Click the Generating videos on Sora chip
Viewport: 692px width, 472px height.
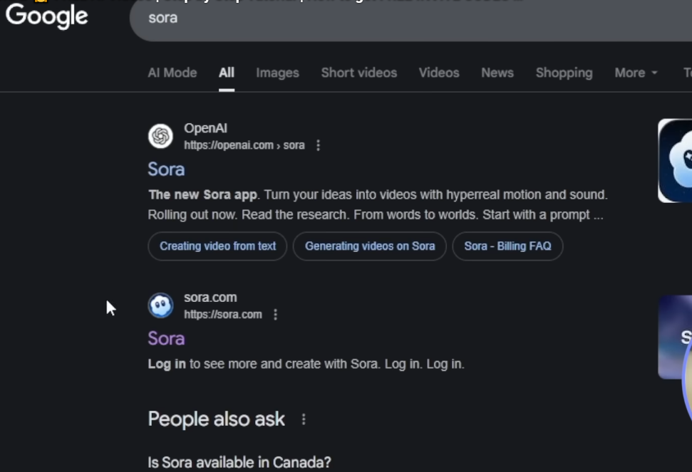pos(369,246)
